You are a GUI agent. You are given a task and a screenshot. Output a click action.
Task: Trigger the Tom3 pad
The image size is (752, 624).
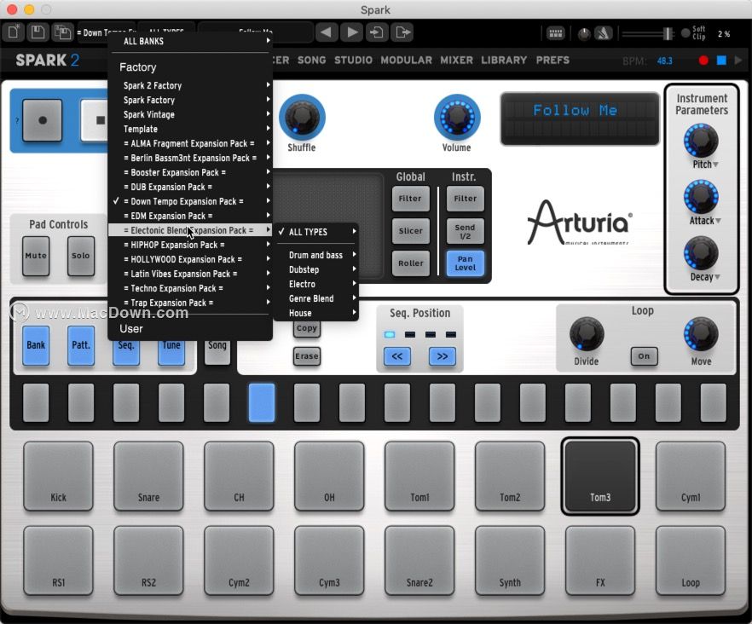tap(600, 477)
